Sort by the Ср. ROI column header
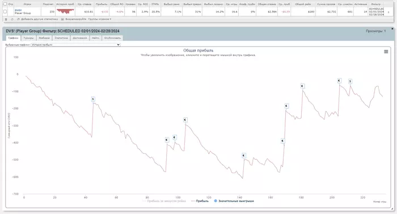This screenshot has width=397, height=214. (143, 5)
